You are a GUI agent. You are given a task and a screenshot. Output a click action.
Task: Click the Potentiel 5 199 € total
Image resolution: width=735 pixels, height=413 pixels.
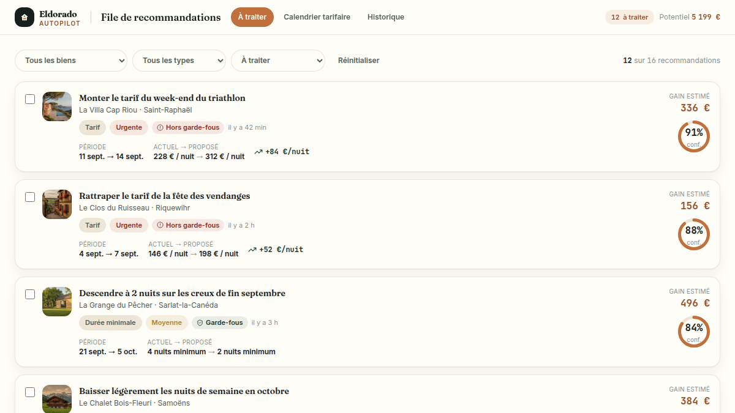point(690,17)
